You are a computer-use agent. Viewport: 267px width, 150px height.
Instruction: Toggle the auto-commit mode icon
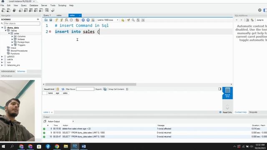(93, 20)
